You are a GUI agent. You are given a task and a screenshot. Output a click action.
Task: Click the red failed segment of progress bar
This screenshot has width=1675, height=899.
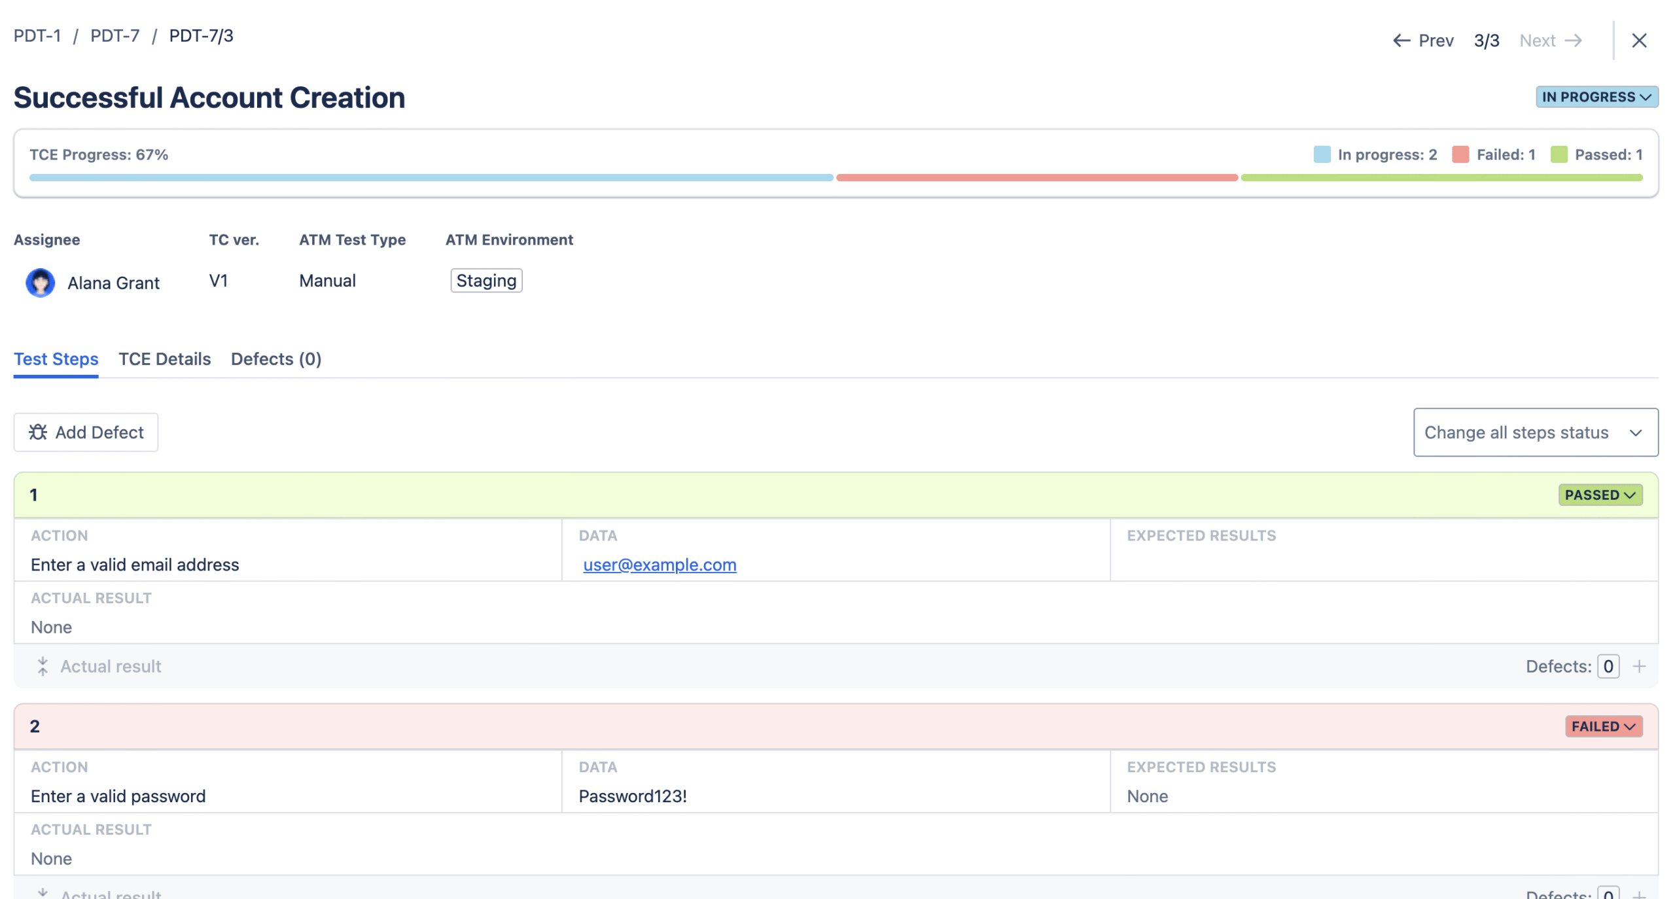(1036, 177)
